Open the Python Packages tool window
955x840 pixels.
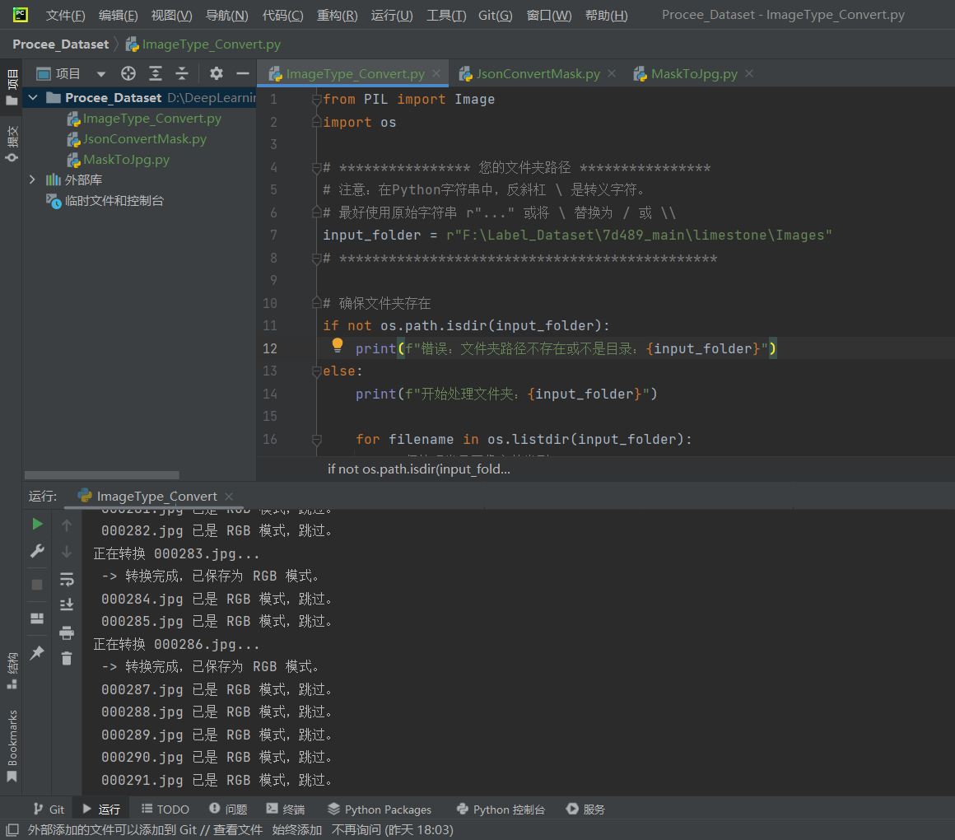tap(380, 809)
